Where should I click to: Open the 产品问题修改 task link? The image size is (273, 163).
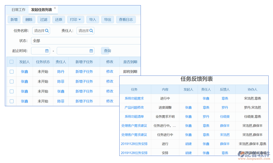click(x=134, y=108)
